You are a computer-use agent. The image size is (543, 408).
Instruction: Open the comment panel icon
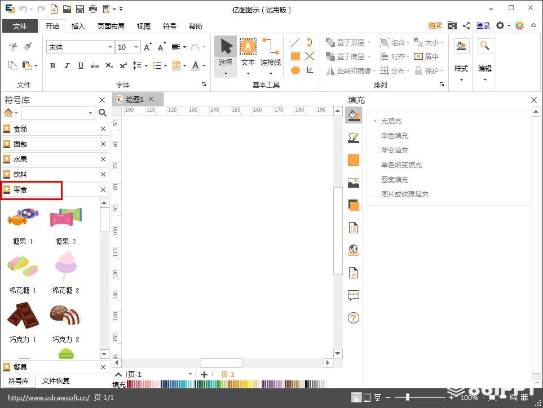(x=353, y=295)
